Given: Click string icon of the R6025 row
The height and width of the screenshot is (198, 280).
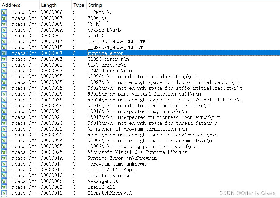Looking at the screenshot, I should tap(4, 94).
